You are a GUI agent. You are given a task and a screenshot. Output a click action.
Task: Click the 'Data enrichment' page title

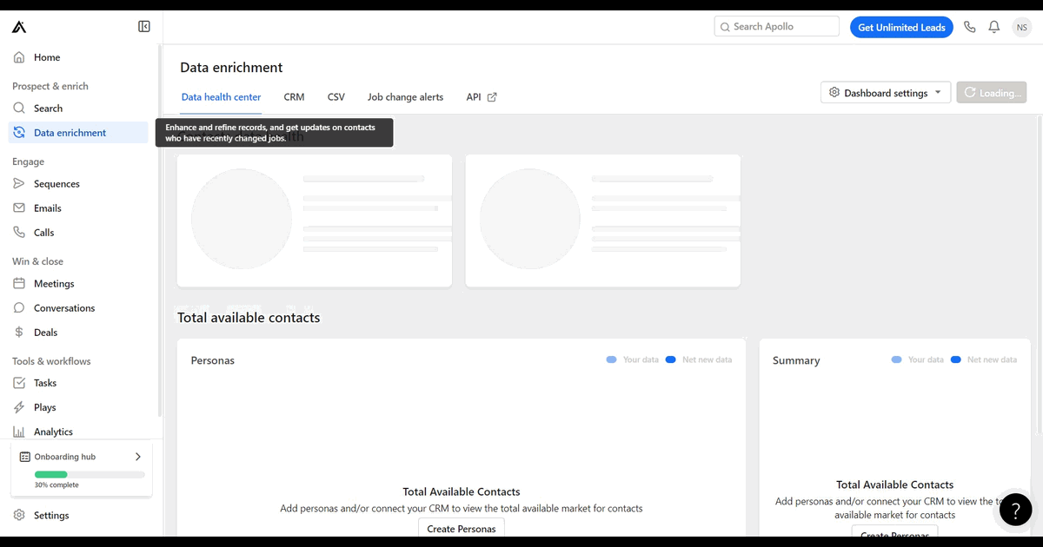[x=231, y=68]
